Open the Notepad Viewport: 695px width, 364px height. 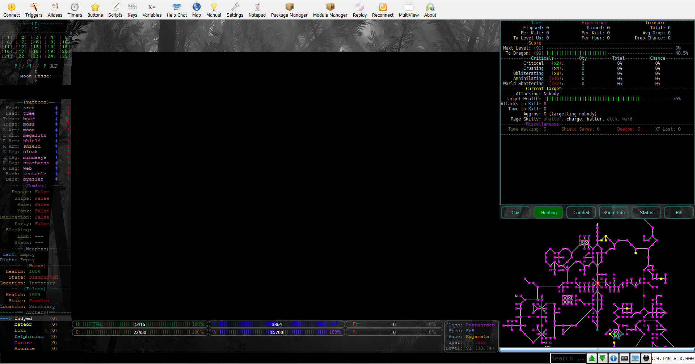coord(257,10)
